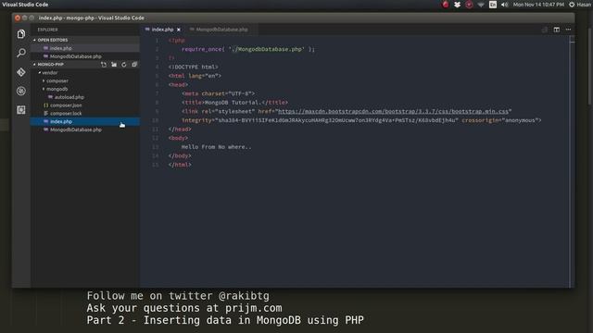Open the editor More Actions ellipsis

point(568,30)
